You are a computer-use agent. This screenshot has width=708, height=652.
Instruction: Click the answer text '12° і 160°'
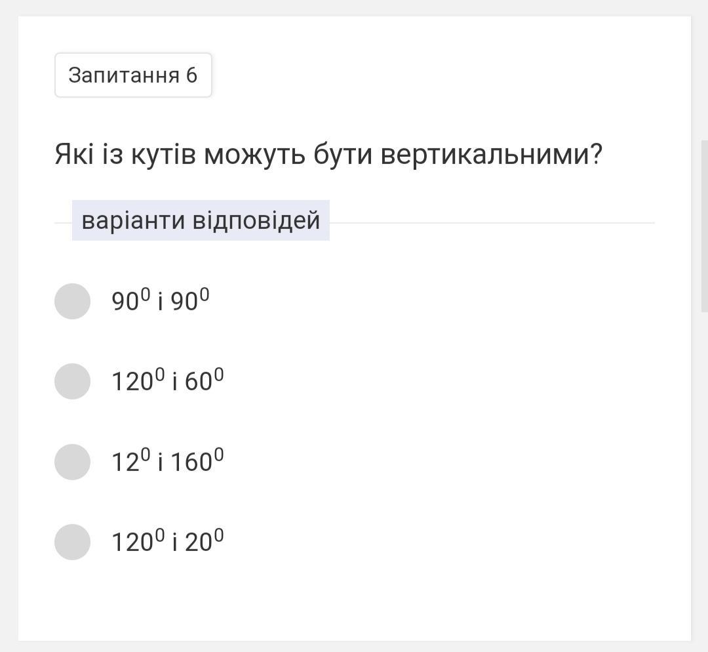[x=168, y=462]
